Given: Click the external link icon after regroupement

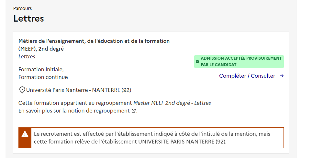Looking at the screenshot, I should [x=133, y=111].
